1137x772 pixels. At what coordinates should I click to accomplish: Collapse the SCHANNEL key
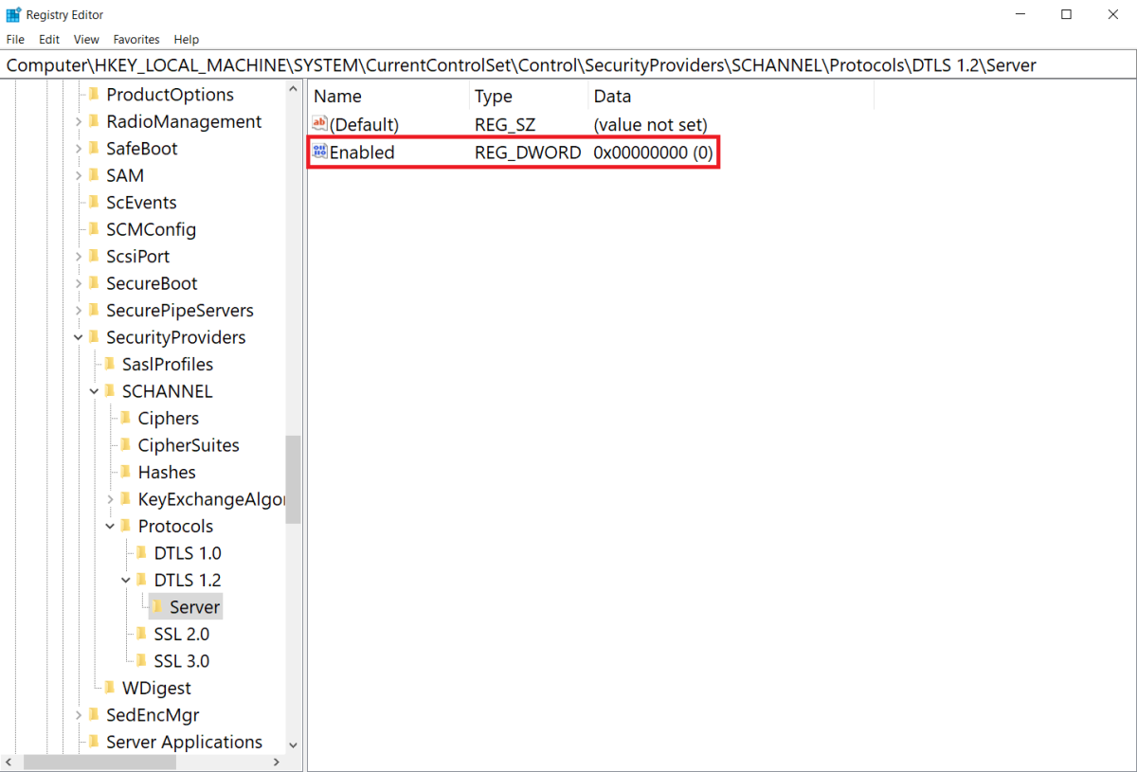tap(95, 391)
